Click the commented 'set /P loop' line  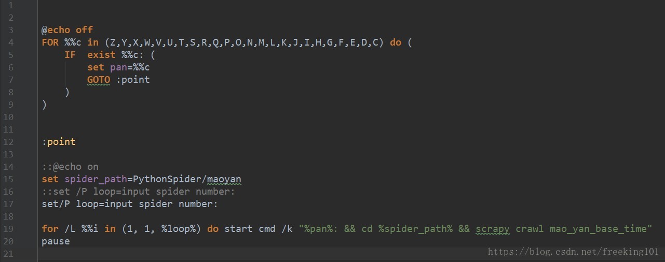[138, 192]
